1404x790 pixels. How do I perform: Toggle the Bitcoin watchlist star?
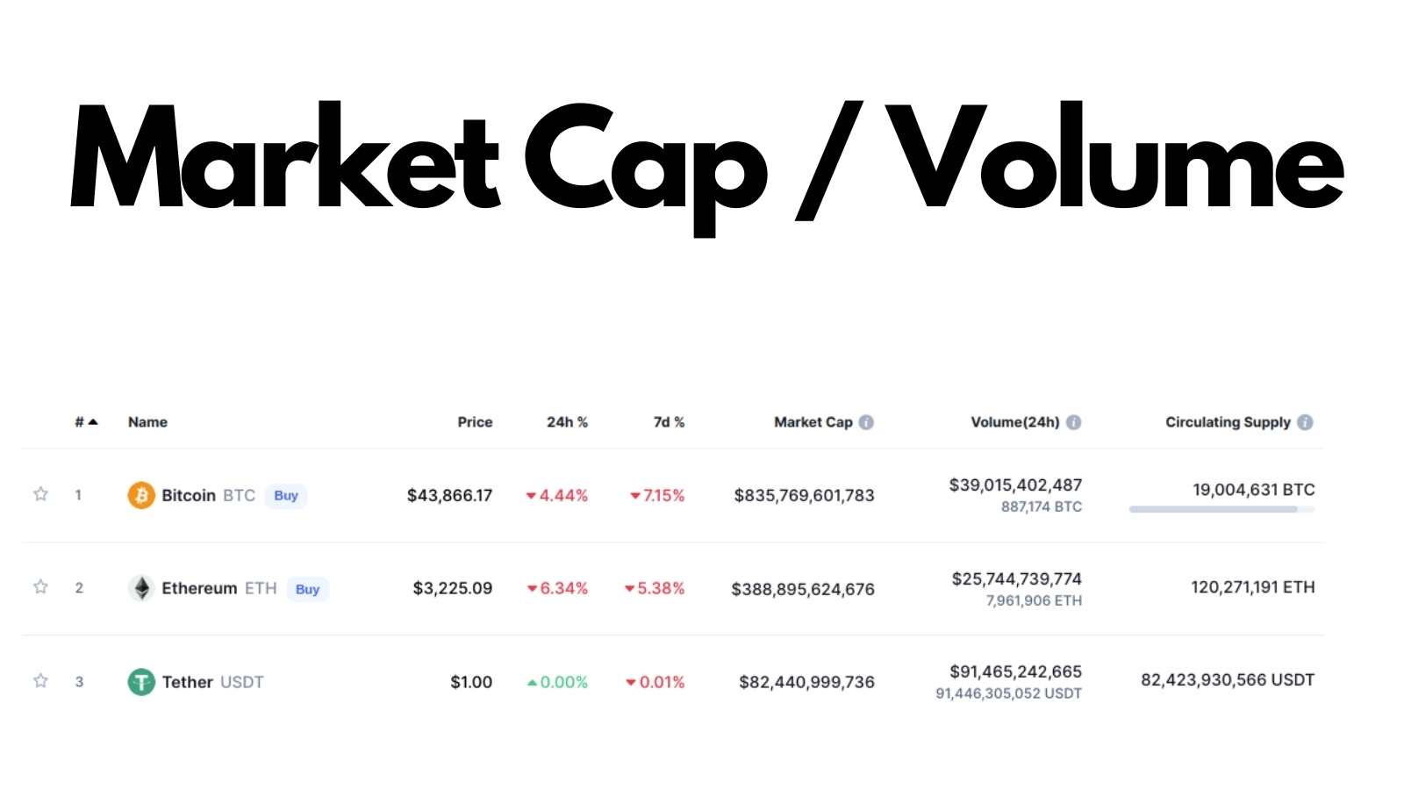40,494
